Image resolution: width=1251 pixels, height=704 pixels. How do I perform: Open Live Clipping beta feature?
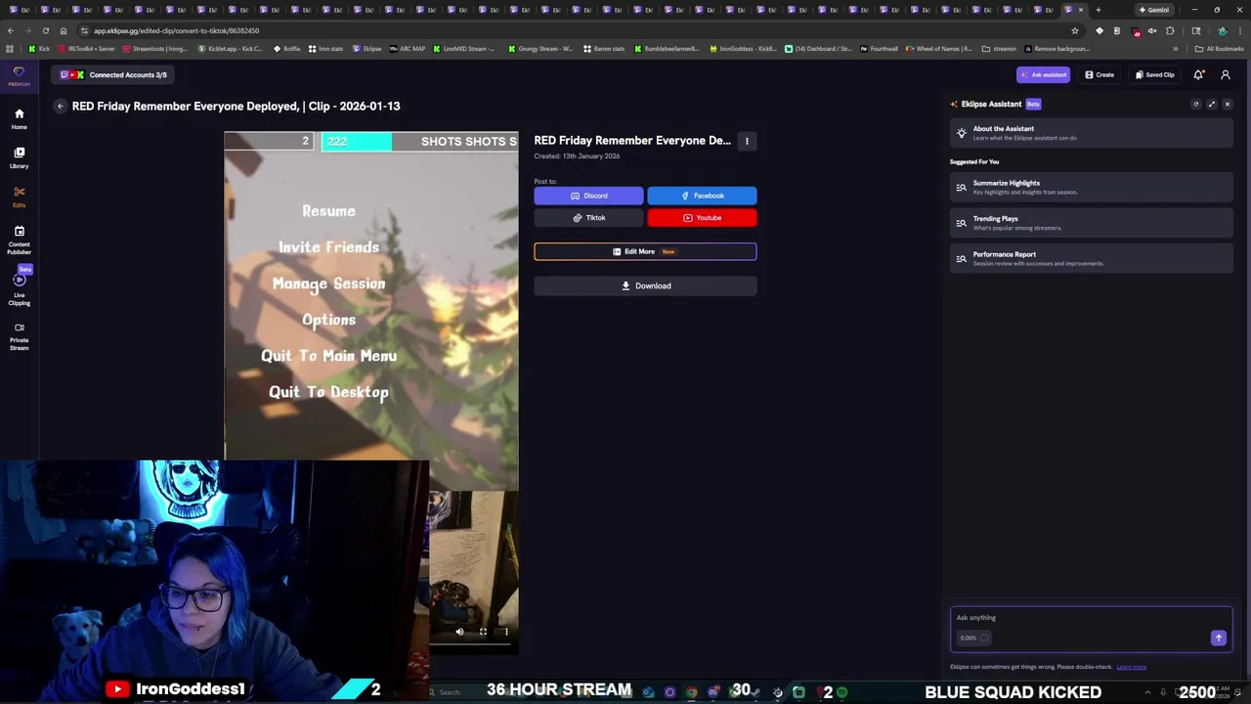point(19,287)
